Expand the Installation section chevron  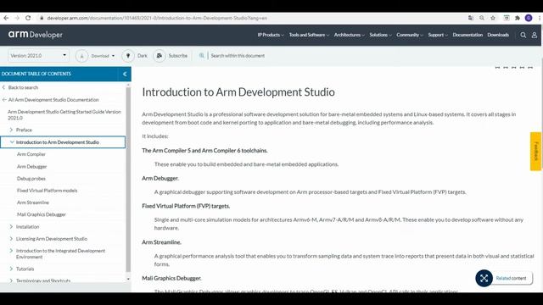(11, 227)
